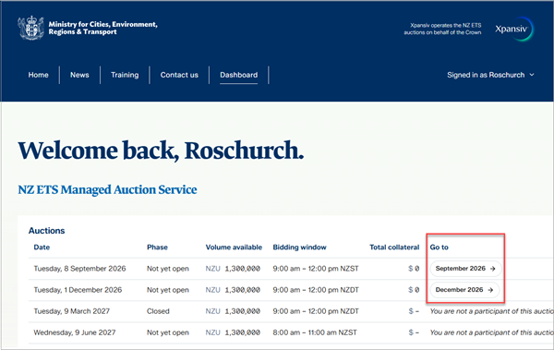This screenshot has width=554, height=350.
Task: Click NZ ETS Managed Auction Service heading
Action: 107,190
